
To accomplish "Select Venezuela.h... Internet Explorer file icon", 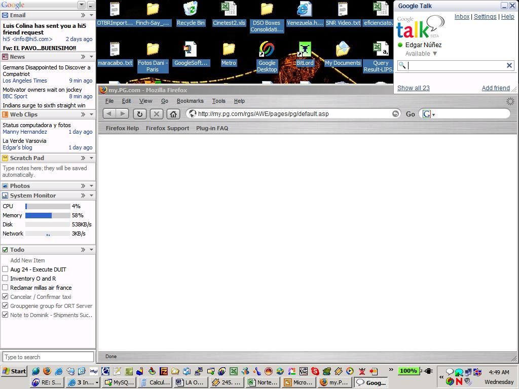I will (x=305, y=14).
